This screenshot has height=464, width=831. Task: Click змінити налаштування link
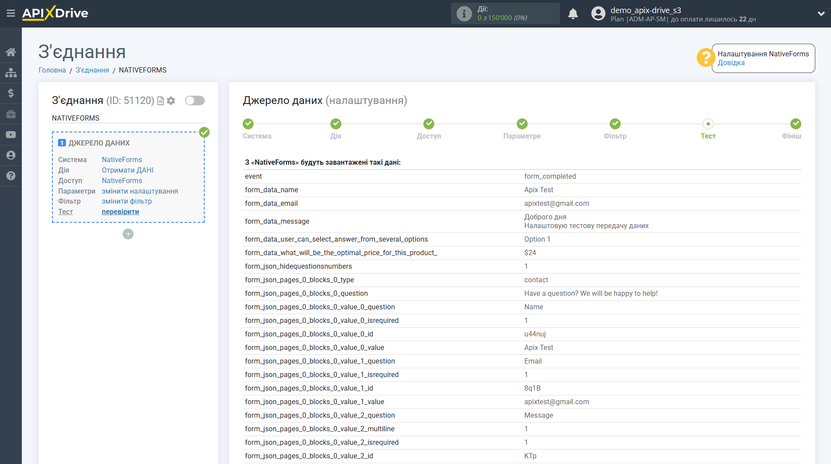point(140,191)
